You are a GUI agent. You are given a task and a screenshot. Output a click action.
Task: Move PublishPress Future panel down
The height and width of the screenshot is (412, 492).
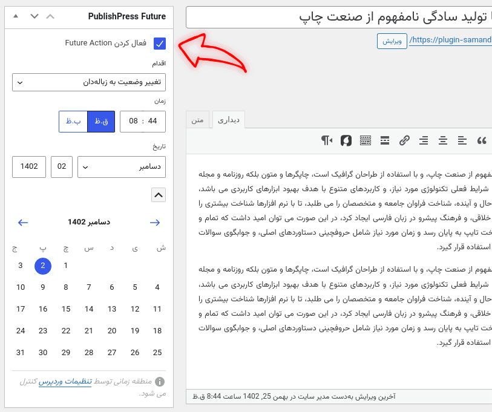click(x=34, y=16)
